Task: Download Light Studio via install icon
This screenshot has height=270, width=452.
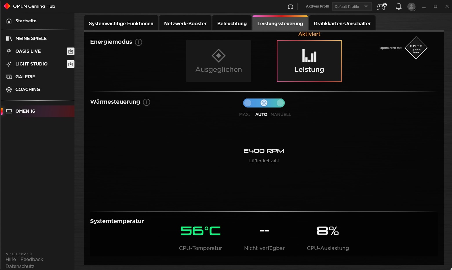Action: pos(71,64)
